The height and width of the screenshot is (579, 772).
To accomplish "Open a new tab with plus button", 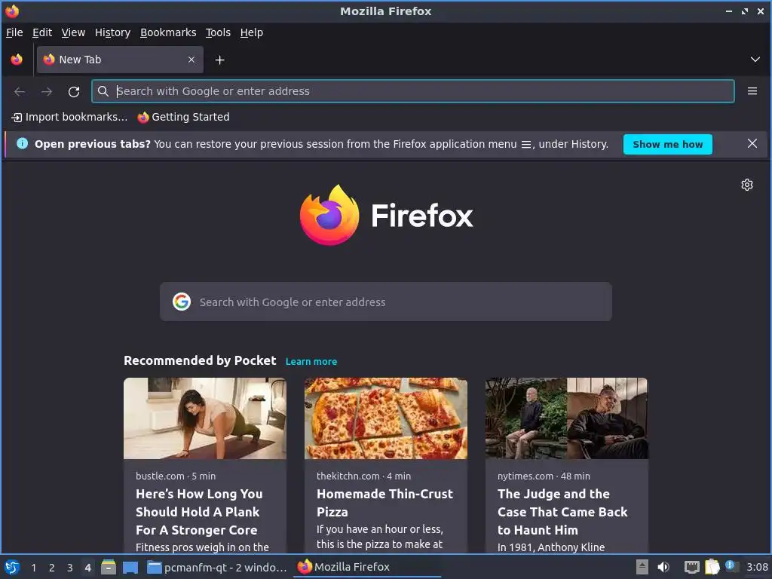I will 219,60.
